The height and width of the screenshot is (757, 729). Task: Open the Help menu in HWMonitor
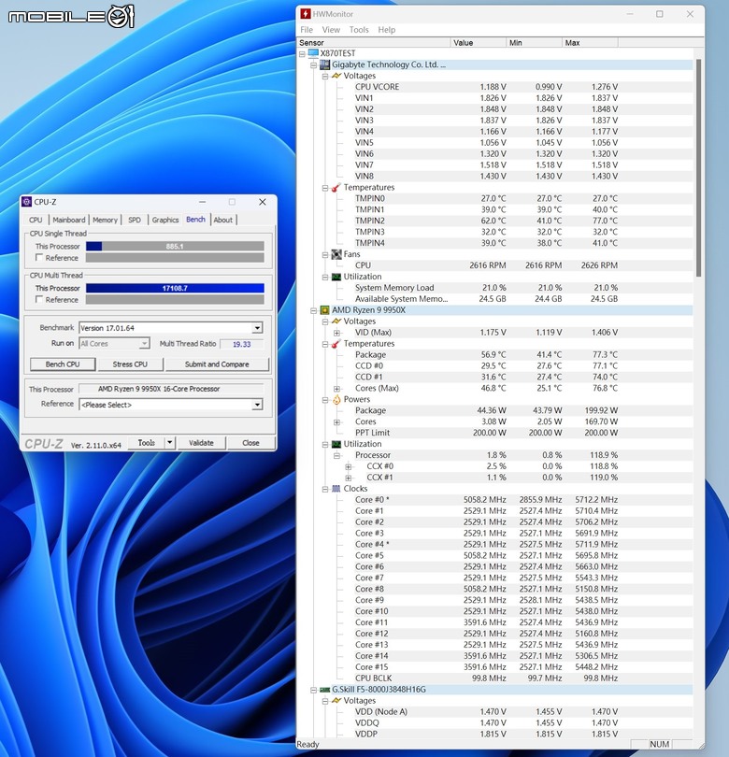coord(387,30)
